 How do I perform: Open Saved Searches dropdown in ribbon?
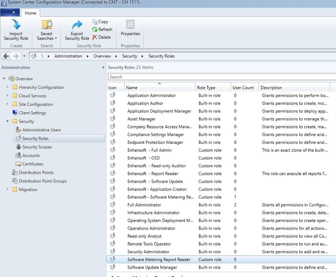[47, 30]
